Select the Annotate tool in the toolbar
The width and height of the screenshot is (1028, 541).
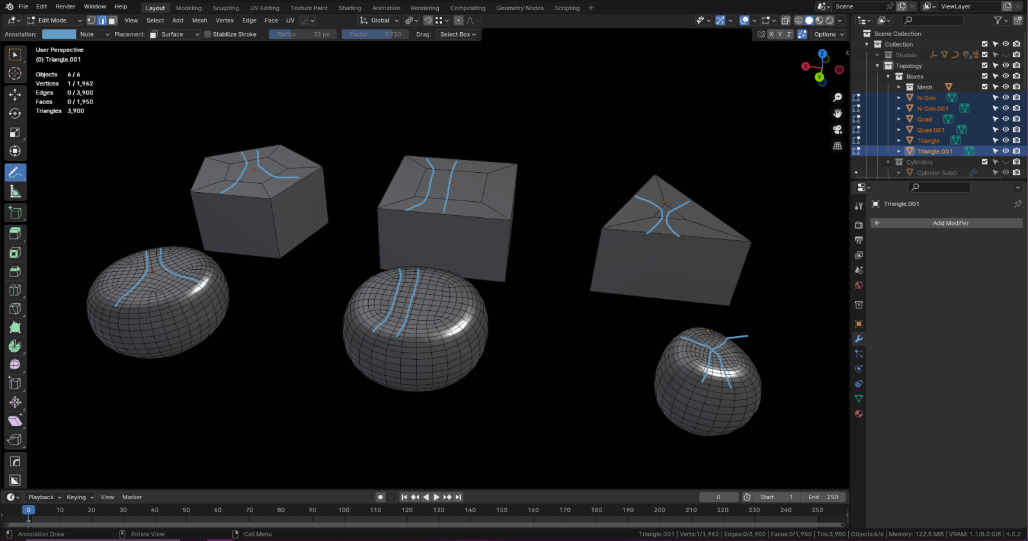coord(15,172)
